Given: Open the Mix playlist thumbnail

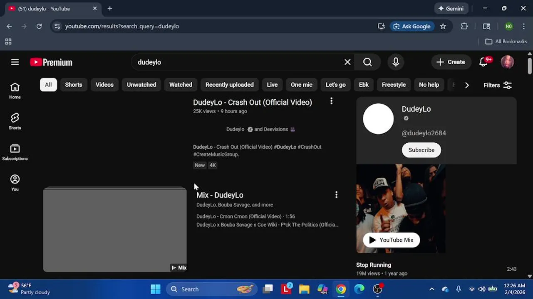Looking at the screenshot, I should [x=115, y=229].
